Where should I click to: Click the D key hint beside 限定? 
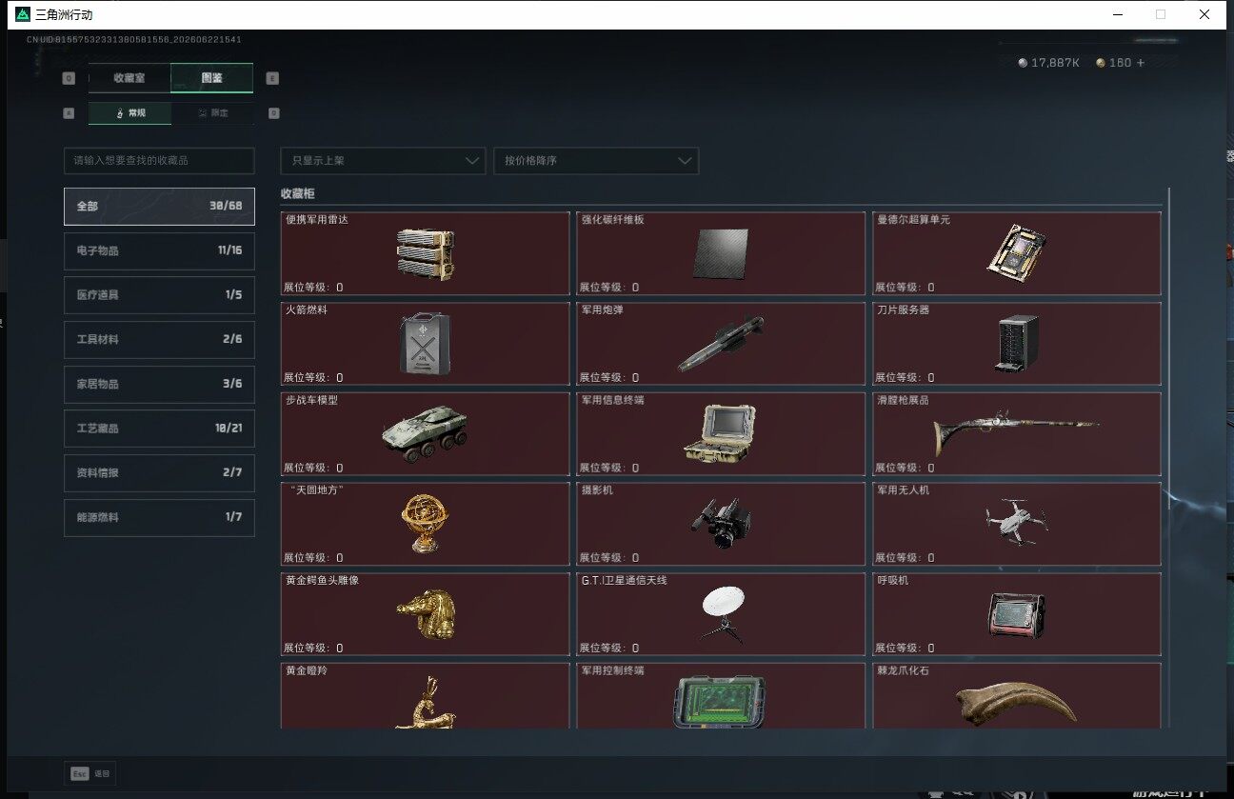tap(273, 113)
